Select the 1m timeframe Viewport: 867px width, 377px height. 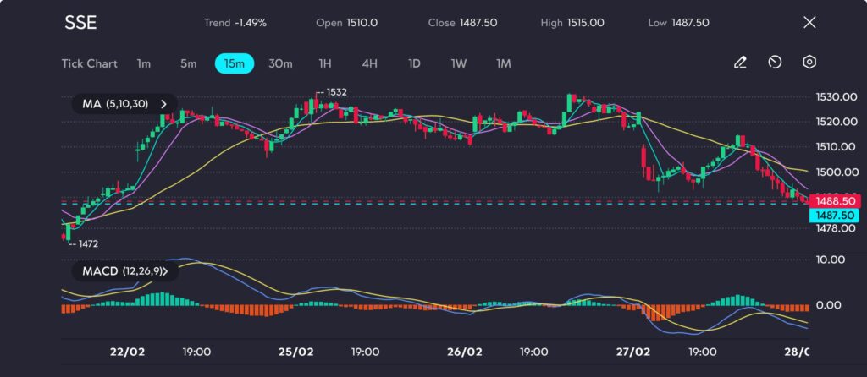coord(144,63)
